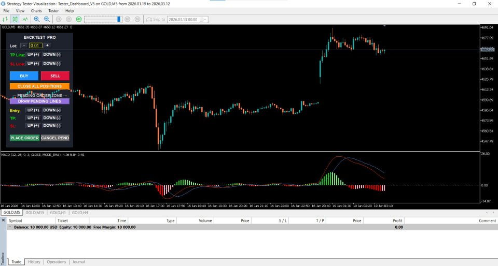Click the Balance and Equity summary row
Image resolution: width=498 pixels, height=266 pixels.
pos(252,227)
